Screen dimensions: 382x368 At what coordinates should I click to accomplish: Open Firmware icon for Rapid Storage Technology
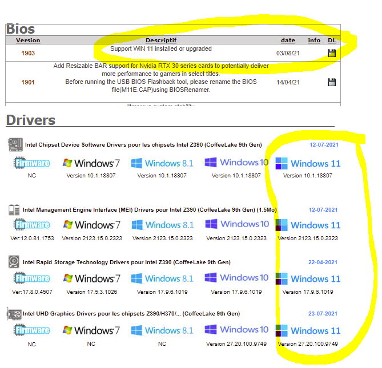click(31, 278)
